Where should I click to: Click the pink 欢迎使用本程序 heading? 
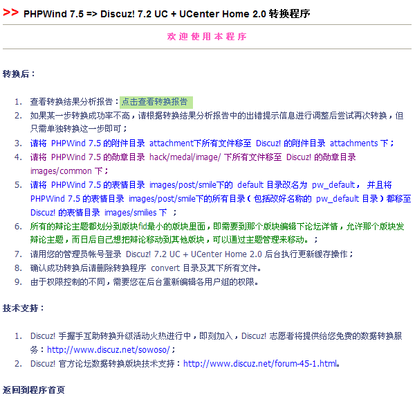point(207,37)
